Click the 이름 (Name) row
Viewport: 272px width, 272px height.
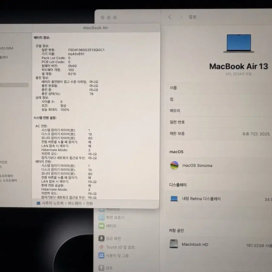click(219, 88)
